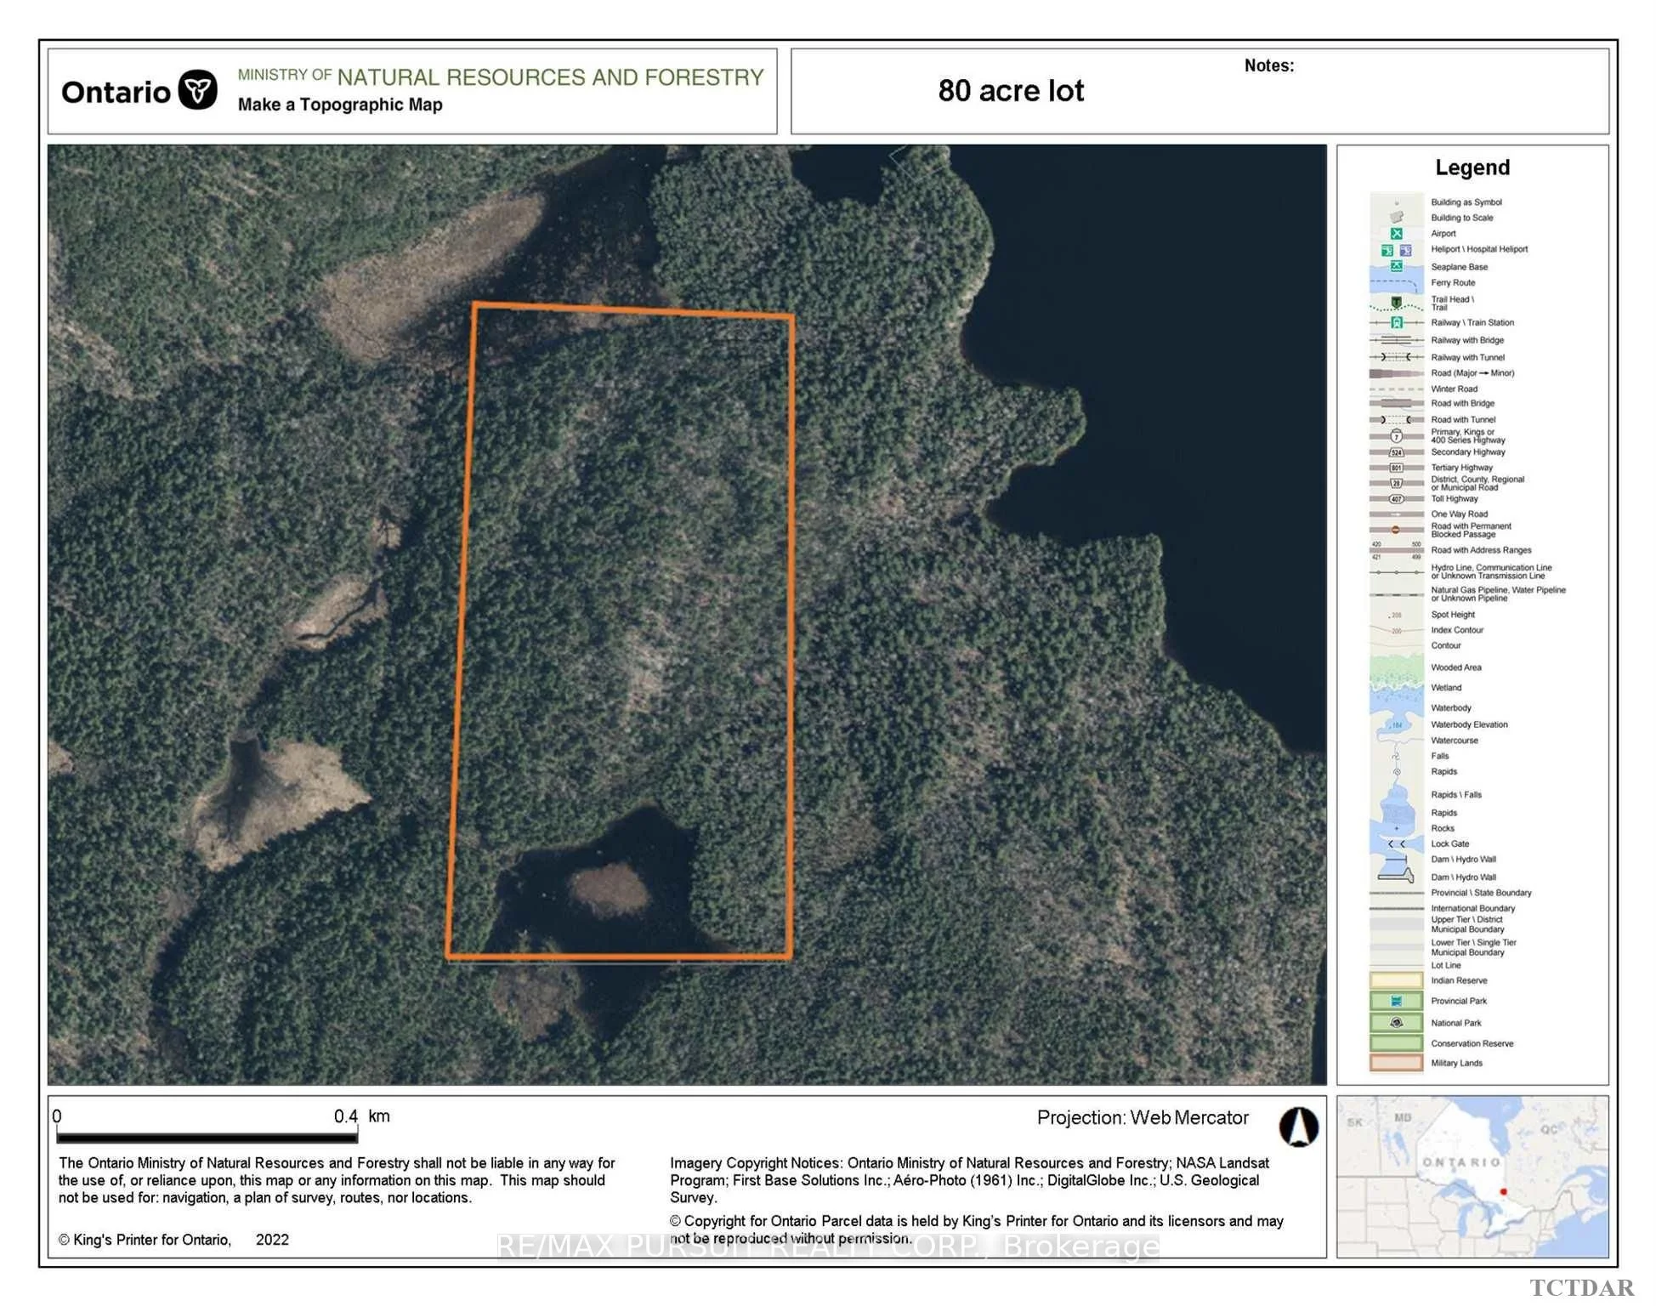Click the "Wetland" legend label
This screenshot has height=1306, width=1656.
(1446, 688)
